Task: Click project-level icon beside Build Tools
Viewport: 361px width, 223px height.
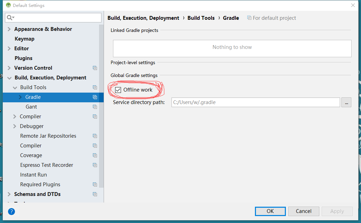Action: click(95, 87)
